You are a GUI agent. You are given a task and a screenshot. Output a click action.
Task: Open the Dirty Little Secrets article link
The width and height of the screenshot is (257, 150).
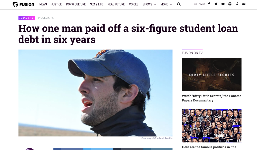click(x=212, y=98)
